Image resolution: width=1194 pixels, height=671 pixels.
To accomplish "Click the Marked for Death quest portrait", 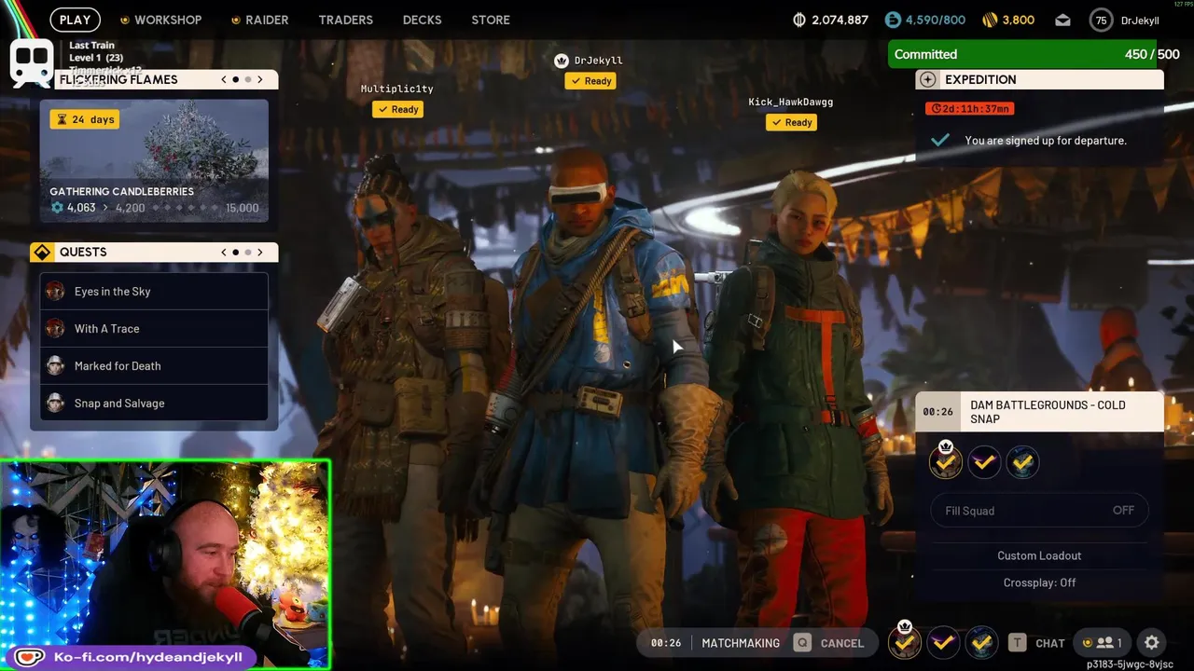I will [55, 365].
